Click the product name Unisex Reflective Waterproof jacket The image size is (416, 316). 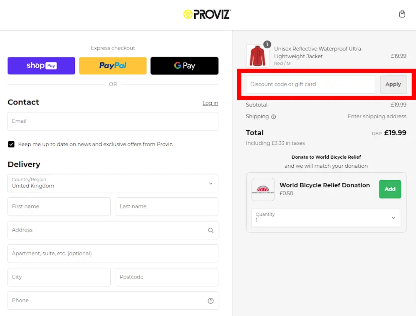pyautogui.click(x=318, y=52)
